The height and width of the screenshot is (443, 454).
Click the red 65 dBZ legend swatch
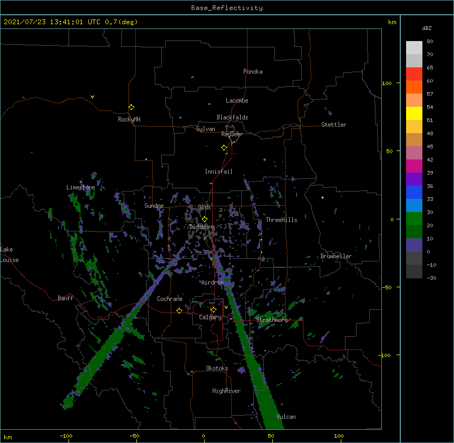coord(414,74)
